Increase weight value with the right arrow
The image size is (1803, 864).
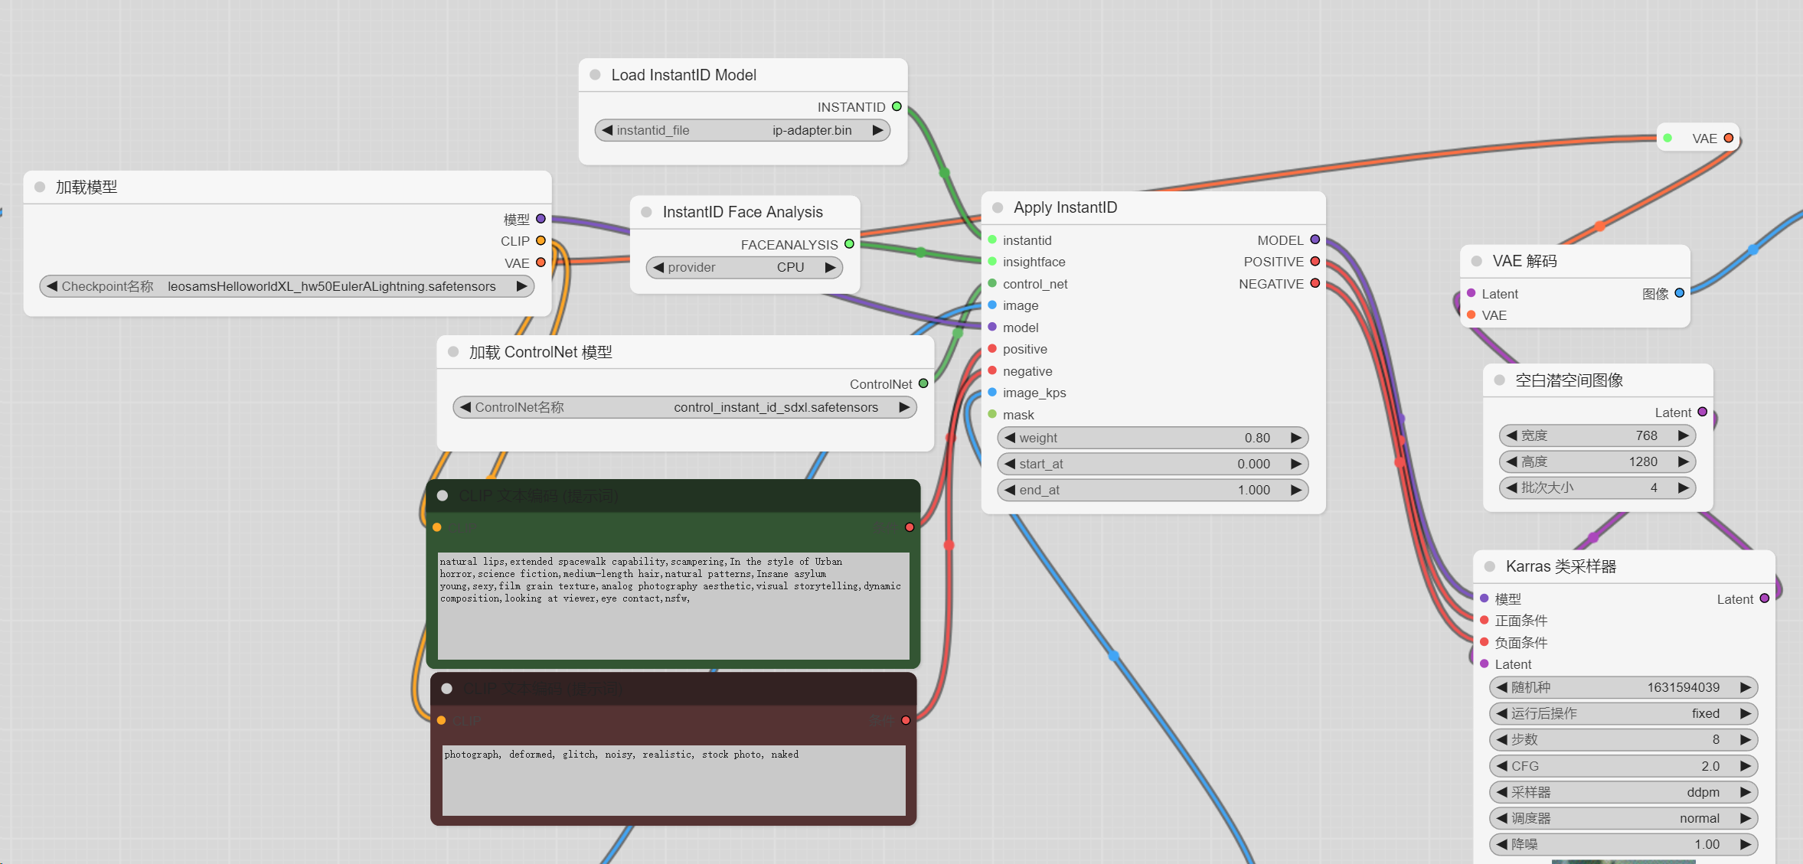(x=1295, y=438)
